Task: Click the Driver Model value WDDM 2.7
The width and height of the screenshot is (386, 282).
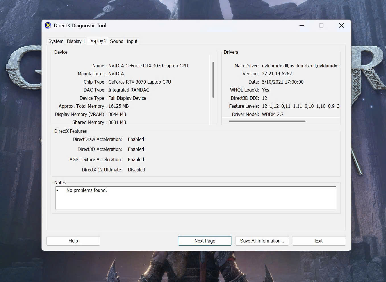Action: coord(273,114)
